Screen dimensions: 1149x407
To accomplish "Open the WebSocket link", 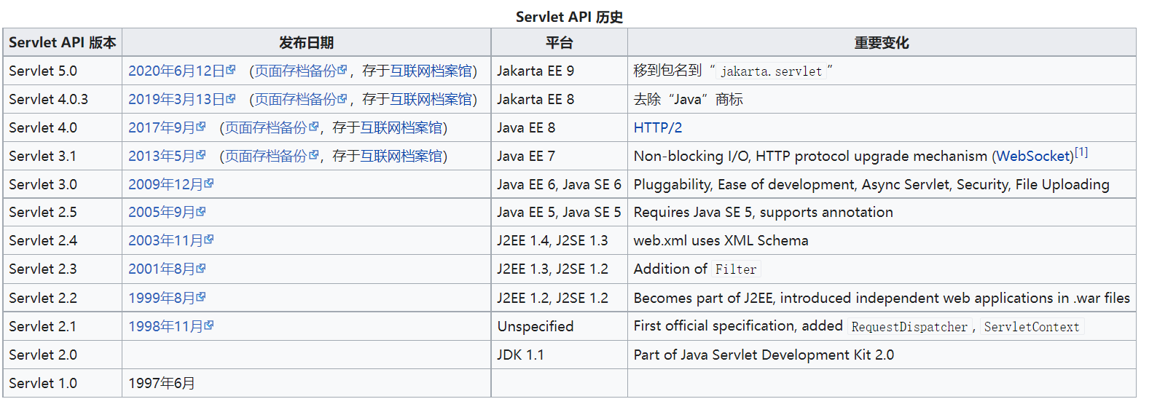I will point(1035,157).
